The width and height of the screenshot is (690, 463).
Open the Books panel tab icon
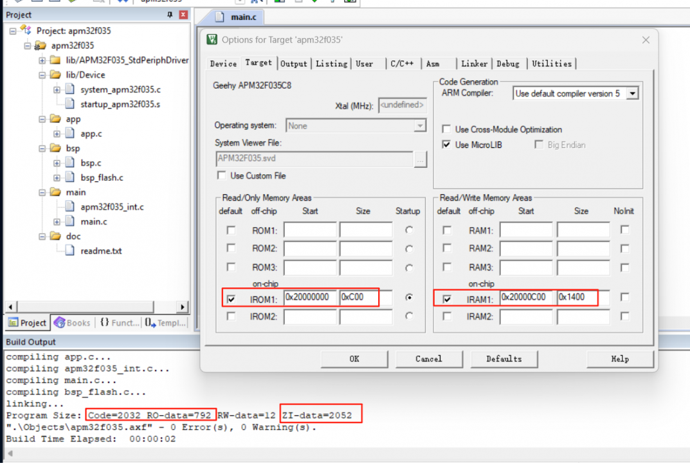click(60, 323)
